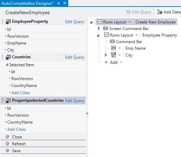The width and height of the screenshot is (181, 157).
Task: Click Add Cities link under PropertyselectedCountries
Action: coord(17,129)
